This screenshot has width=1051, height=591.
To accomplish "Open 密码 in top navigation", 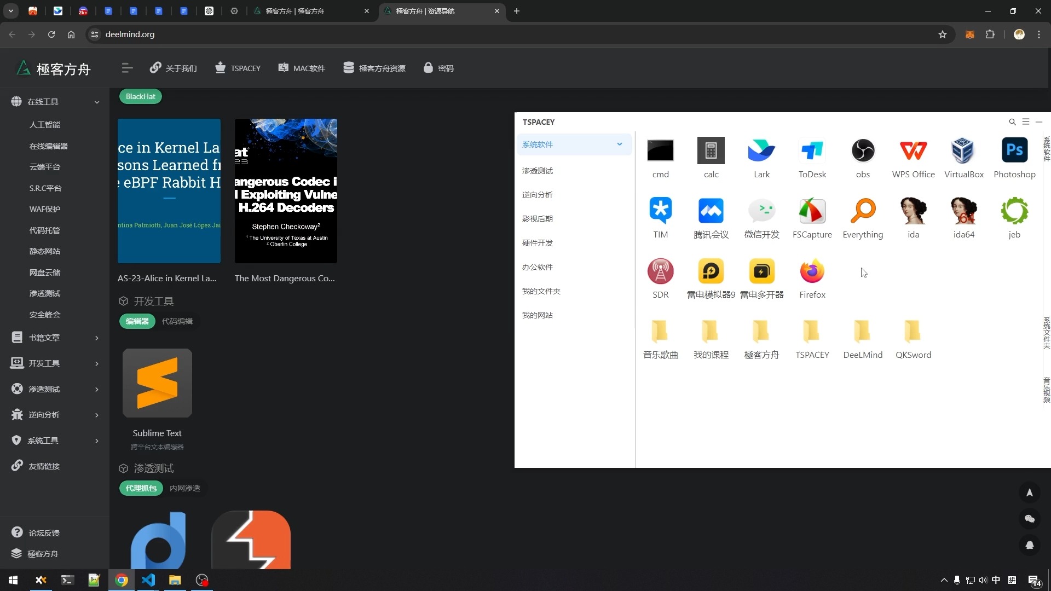I will [438, 68].
